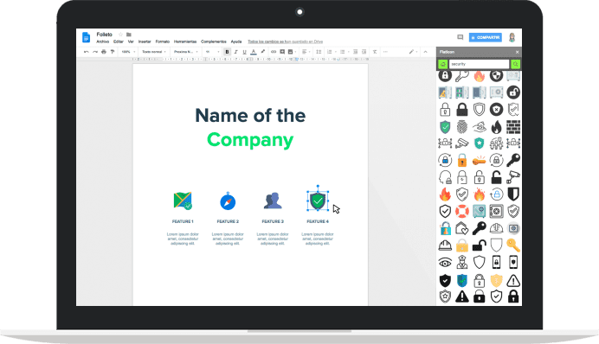
Task: Open the More options ellipsis
Action: pos(385,52)
